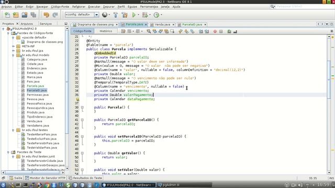The image size is (335, 188).
Task: Open the Arquivo menu
Action: click(x=6, y=7)
